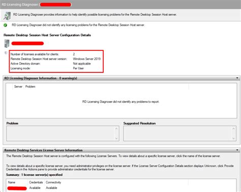
Task: Click the Name column header
Action: (12, 182)
